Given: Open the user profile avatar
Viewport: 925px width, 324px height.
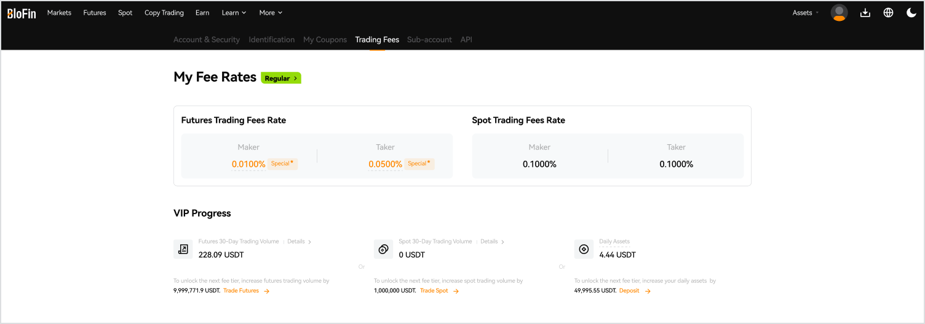Looking at the screenshot, I should click(839, 13).
